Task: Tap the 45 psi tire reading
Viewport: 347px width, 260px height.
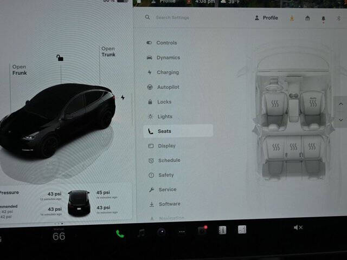Action: [103, 192]
